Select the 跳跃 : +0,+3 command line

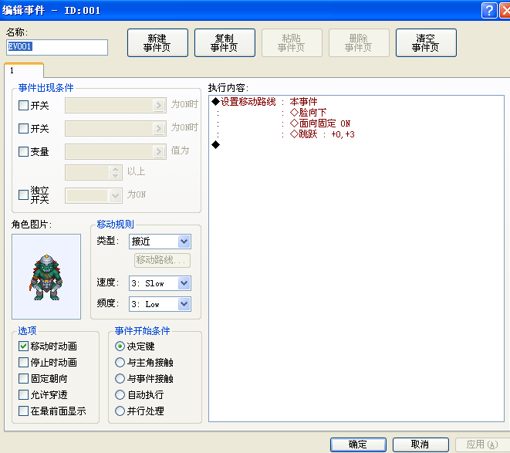[x=322, y=134]
